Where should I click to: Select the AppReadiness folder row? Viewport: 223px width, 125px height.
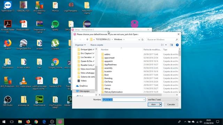pyautogui.click(x=110, y=65)
